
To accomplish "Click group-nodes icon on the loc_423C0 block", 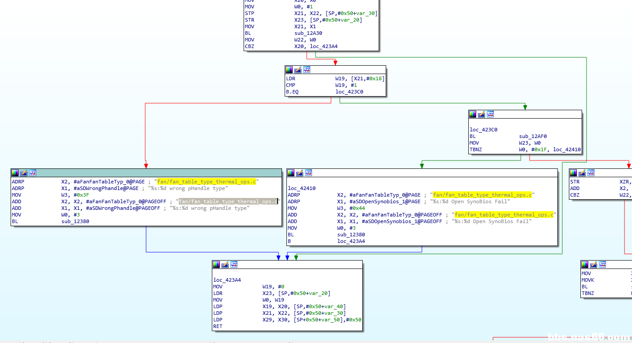I will pos(490,114).
